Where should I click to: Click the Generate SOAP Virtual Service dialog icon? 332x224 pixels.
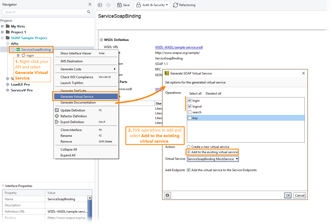coord(167,73)
